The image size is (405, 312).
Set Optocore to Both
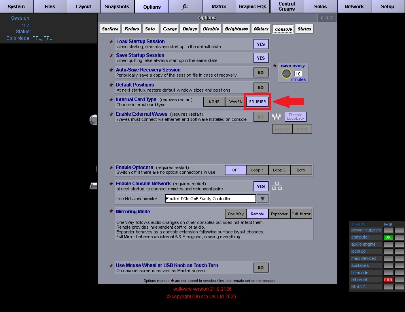tap(301, 170)
